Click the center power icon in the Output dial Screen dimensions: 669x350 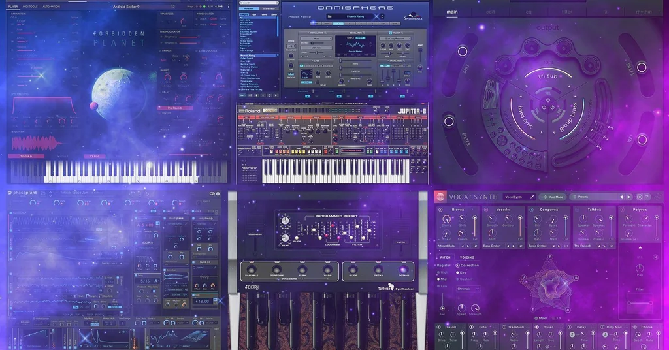[548, 101]
